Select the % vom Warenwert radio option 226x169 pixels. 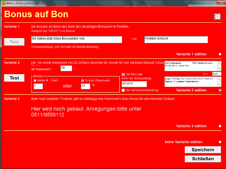pyautogui.click(x=82, y=81)
